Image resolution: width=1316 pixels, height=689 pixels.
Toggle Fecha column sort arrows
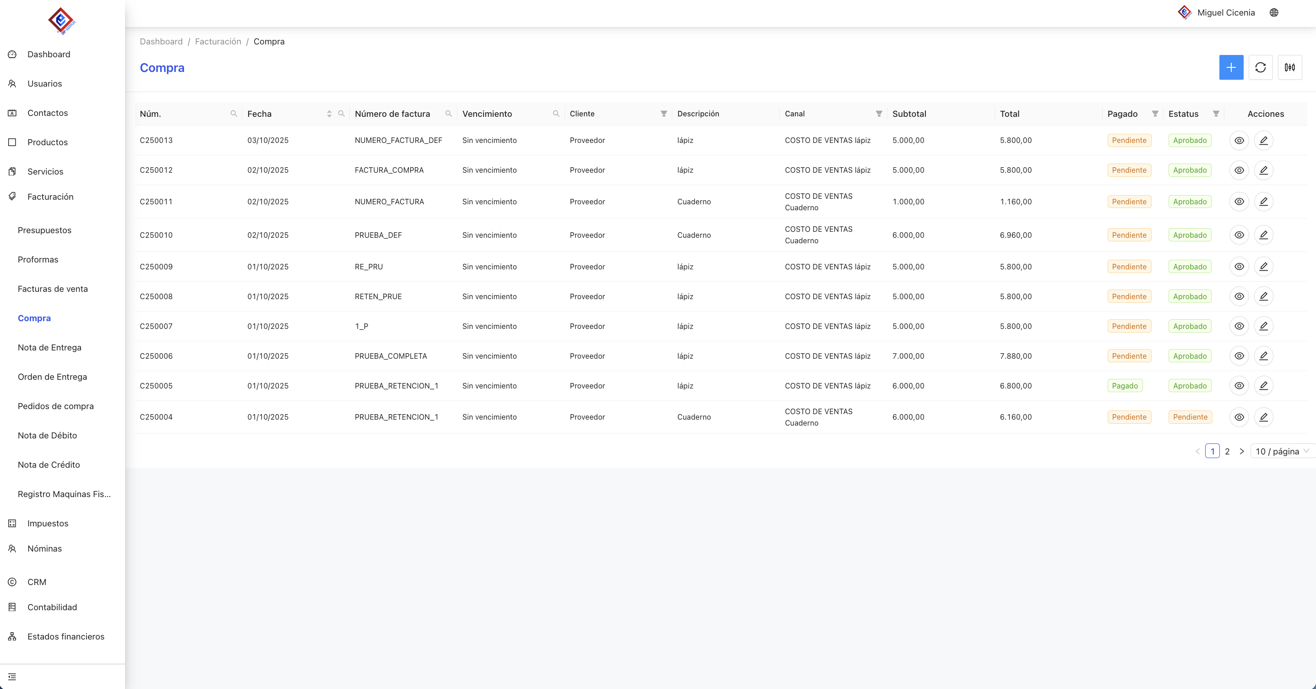[329, 114]
